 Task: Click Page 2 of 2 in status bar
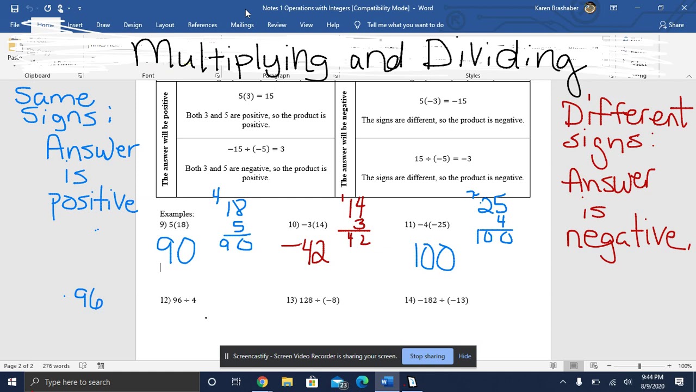tap(18, 366)
